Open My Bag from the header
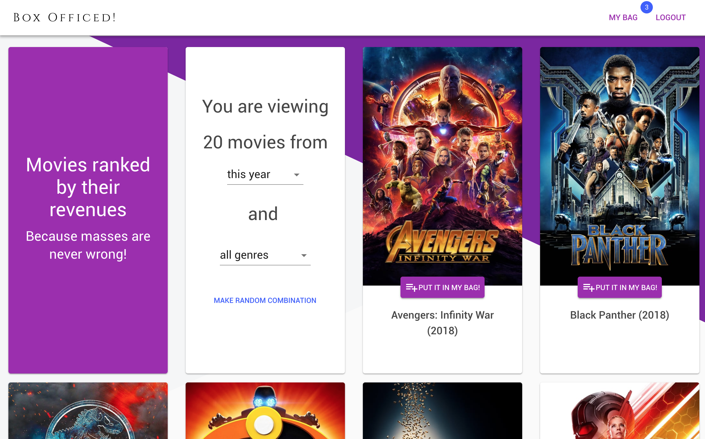This screenshot has height=439, width=705. (x=623, y=18)
